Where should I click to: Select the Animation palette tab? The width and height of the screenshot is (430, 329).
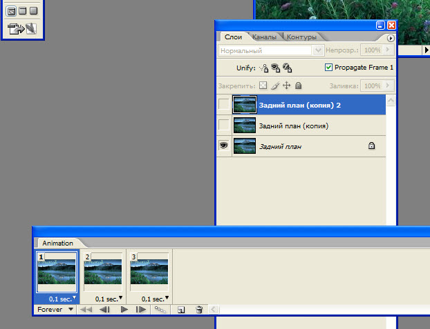point(57,243)
